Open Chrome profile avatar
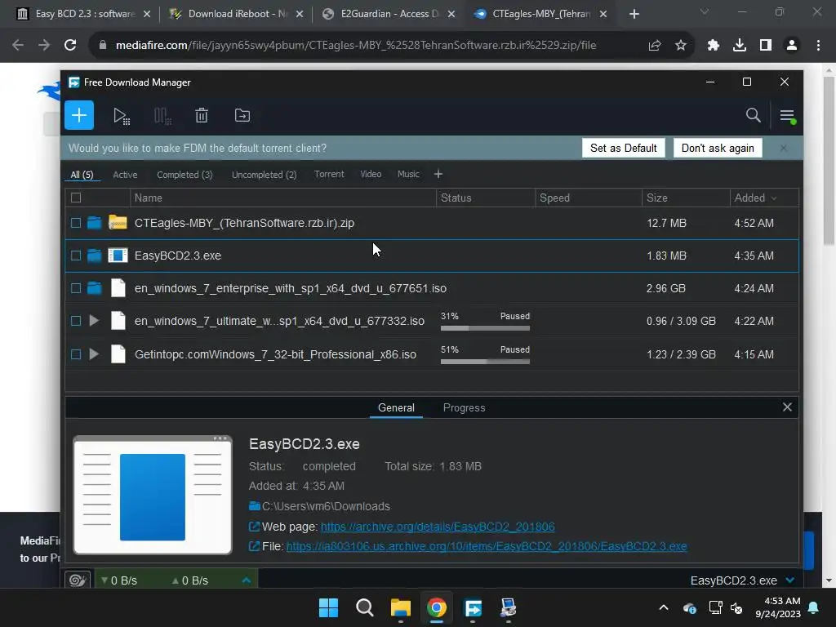Screen dimensions: 836x627 (792, 46)
